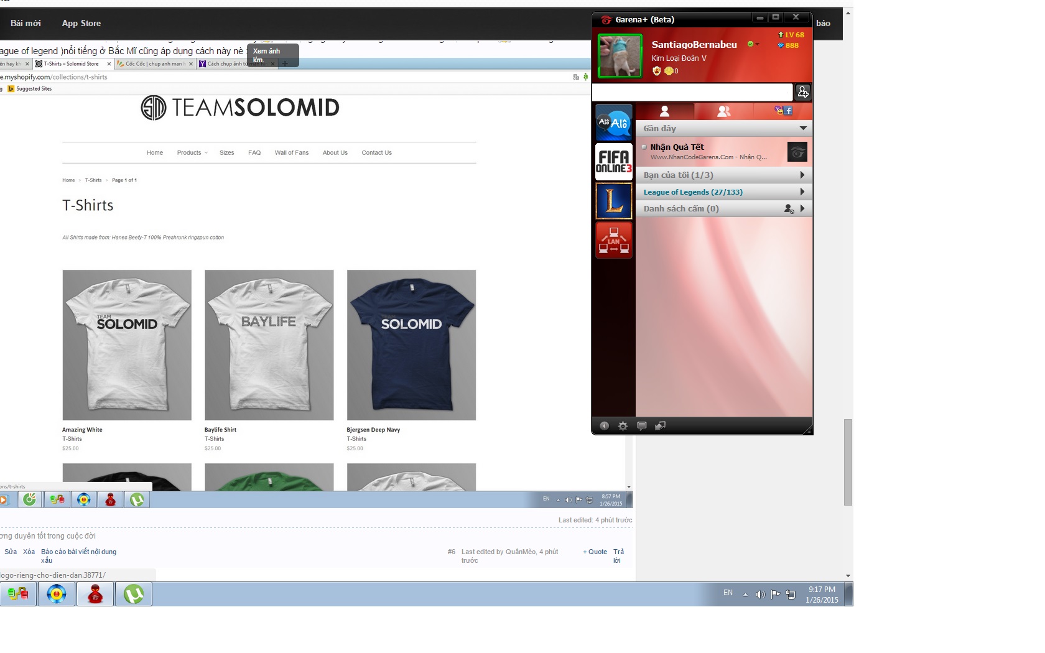Click the red Garena figure beside the 9:17 PM taskbar clock

click(x=95, y=595)
